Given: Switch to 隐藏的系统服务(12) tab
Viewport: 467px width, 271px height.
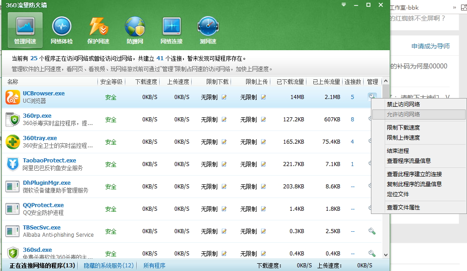Looking at the screenshot, I should click(109, 266).
